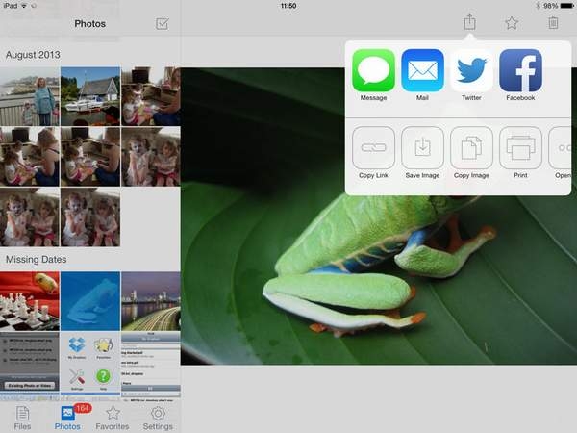Open the Dropbox app icons screenshot thumbnail
This screenshot has height=433, width=577.
pyautogui.click(x=90, y=362)
